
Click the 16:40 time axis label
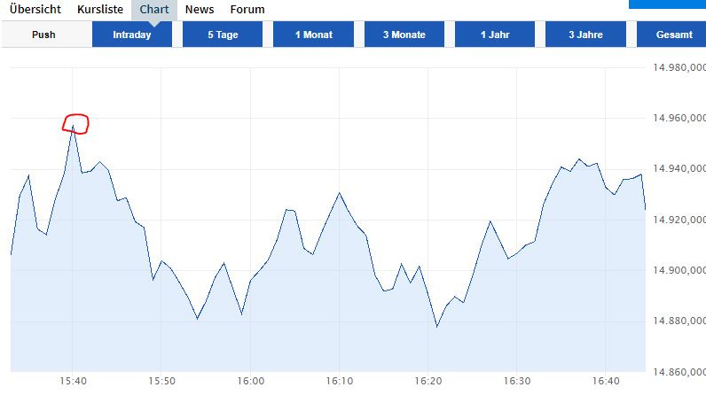(x=606, y=381)
